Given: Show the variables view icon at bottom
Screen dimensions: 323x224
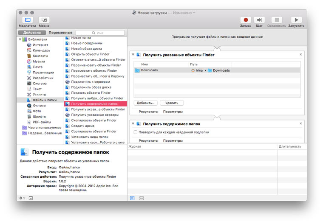Looking at the screenshot, I should pos(142,198).
